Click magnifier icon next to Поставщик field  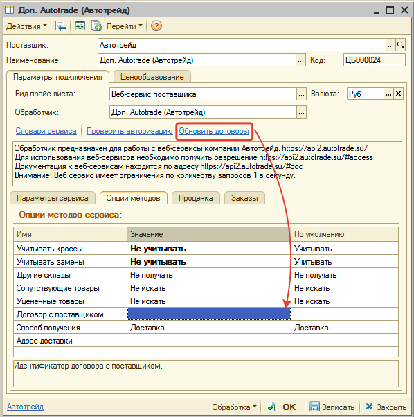[400, 45]
